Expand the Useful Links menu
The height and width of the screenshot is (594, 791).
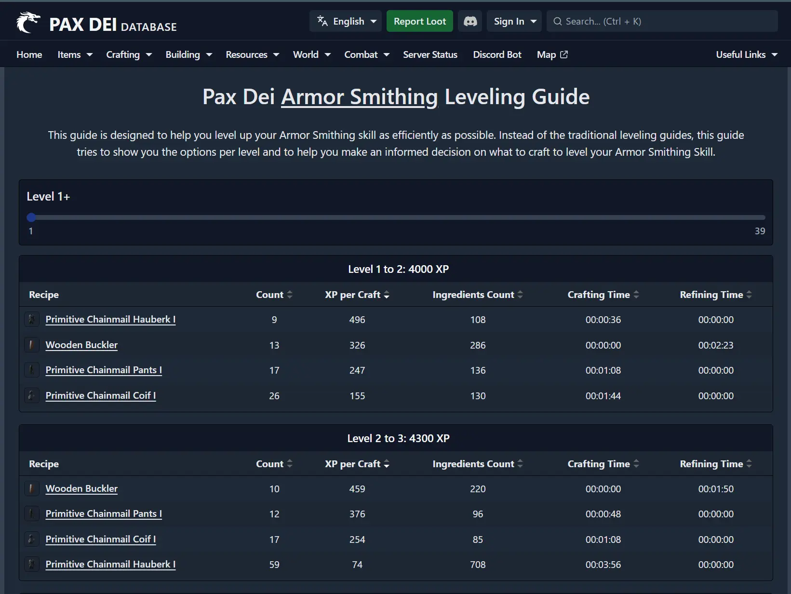746,54
